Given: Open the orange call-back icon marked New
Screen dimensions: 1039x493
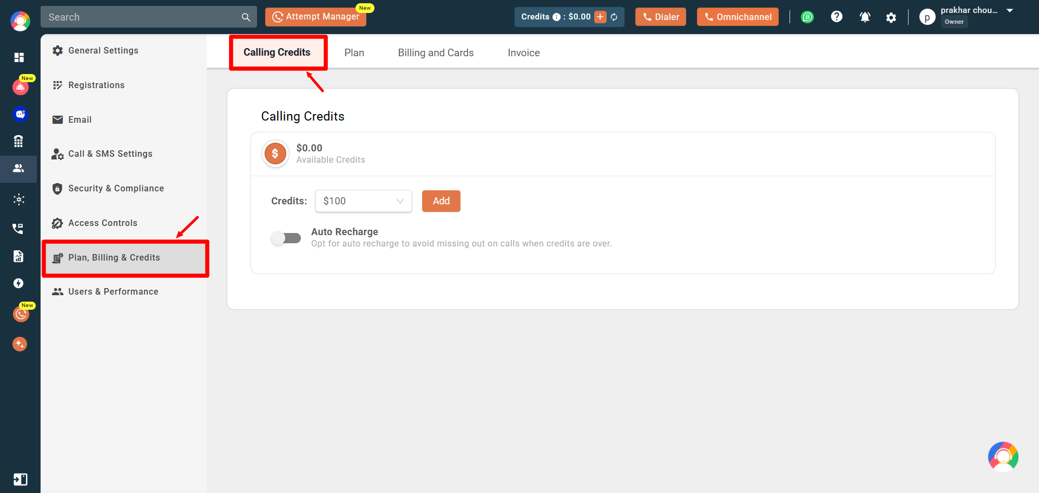Looking at the screenshot, I should [21, 314].
